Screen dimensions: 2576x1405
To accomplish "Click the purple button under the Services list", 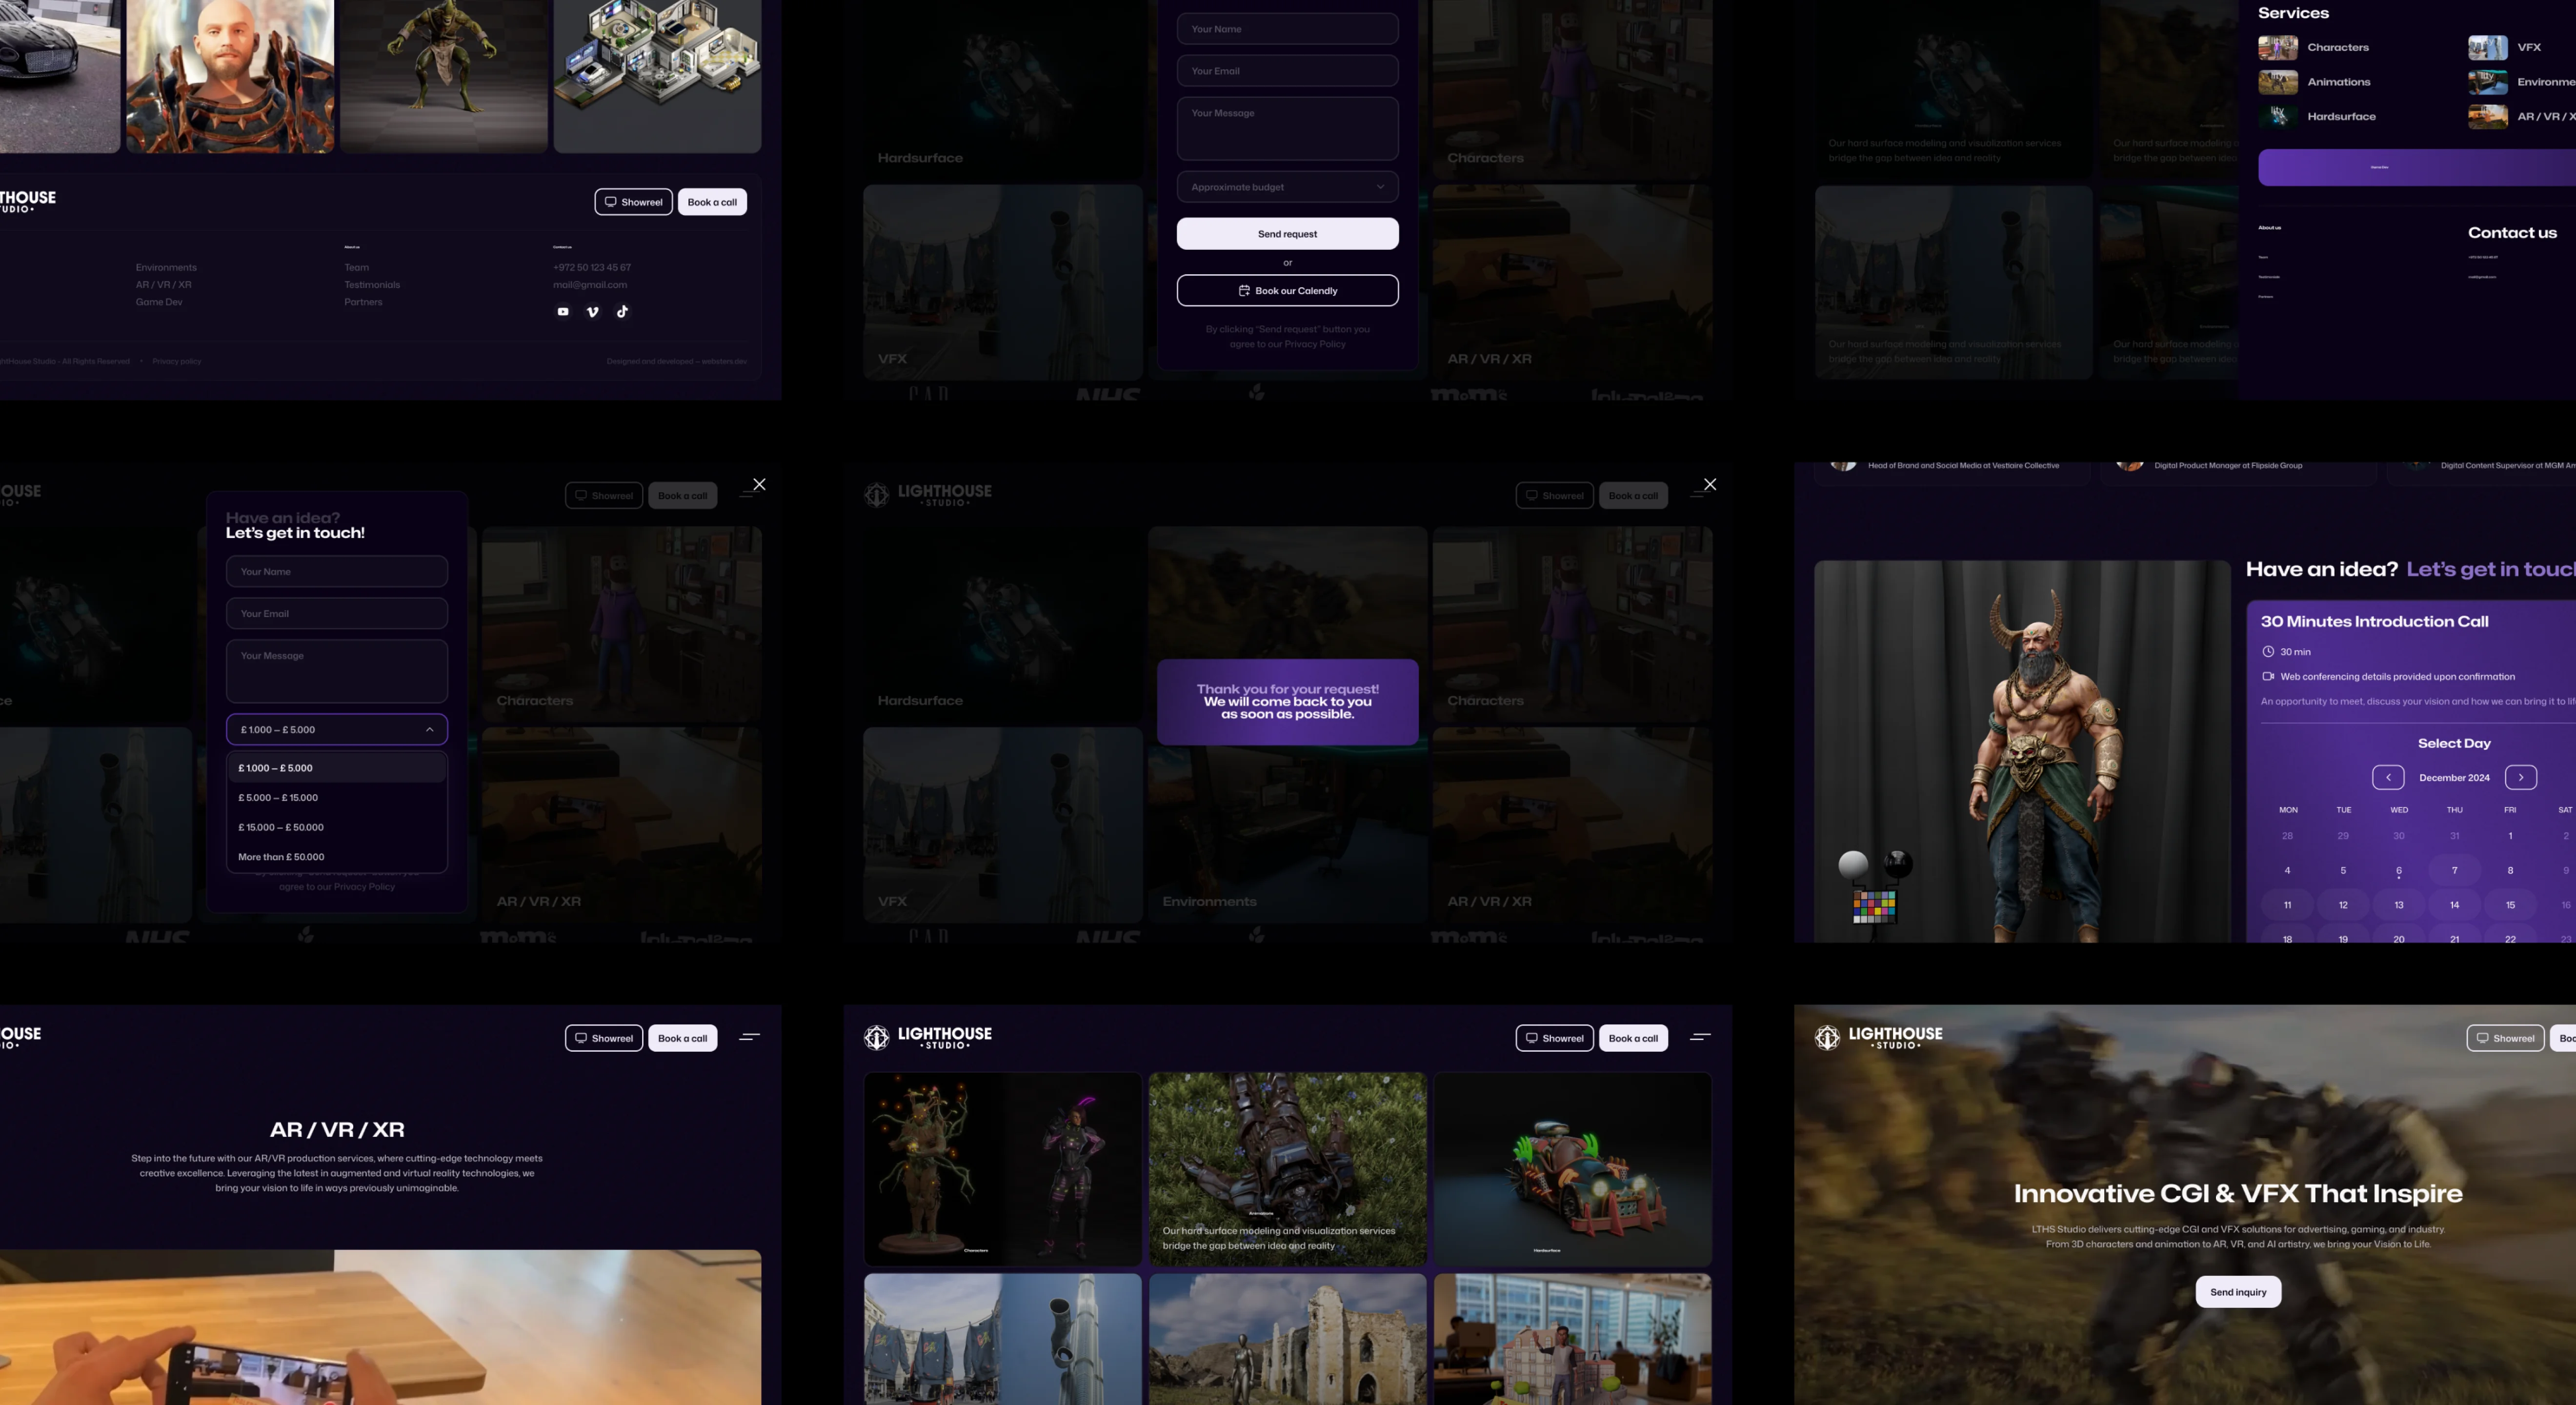I will (2417, 168).
